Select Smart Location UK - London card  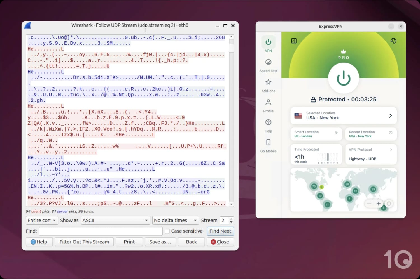tap(316, 134)
